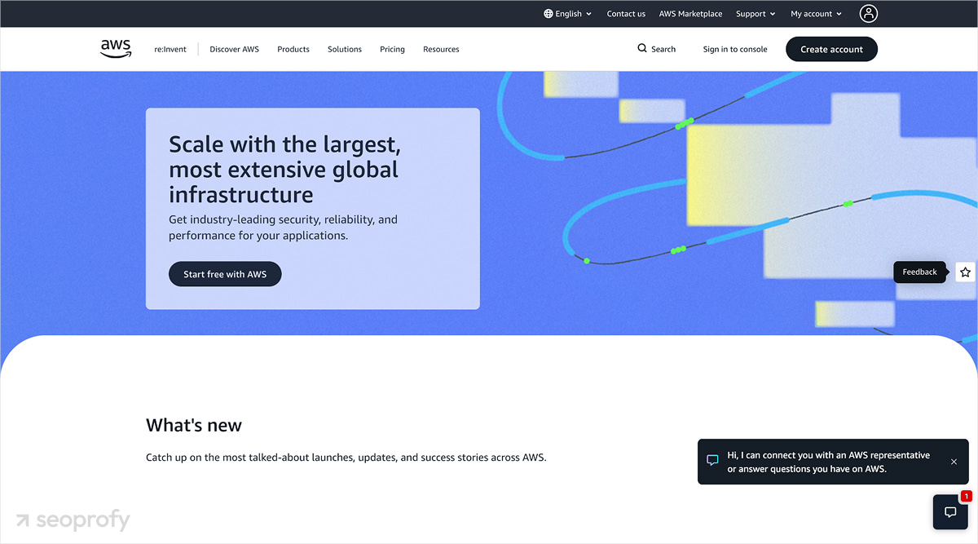This screenshot has height=544, width=978.
Task: Open the English language dropdown
Action: click(x=568, y=14)
